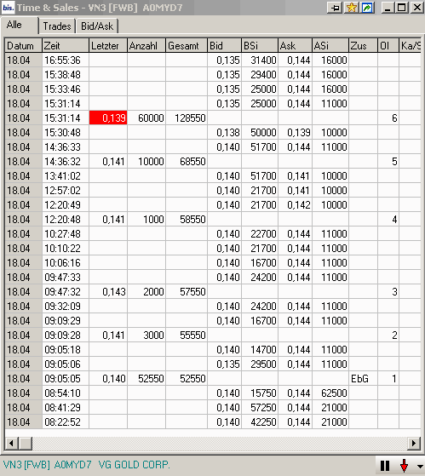Click BSi value 42250
Screen dimensions: 425x476
pyautogui.click(x=260, y=422)
